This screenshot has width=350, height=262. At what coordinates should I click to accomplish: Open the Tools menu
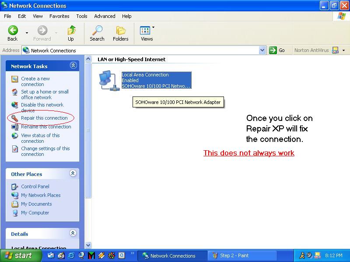(82, 16)
